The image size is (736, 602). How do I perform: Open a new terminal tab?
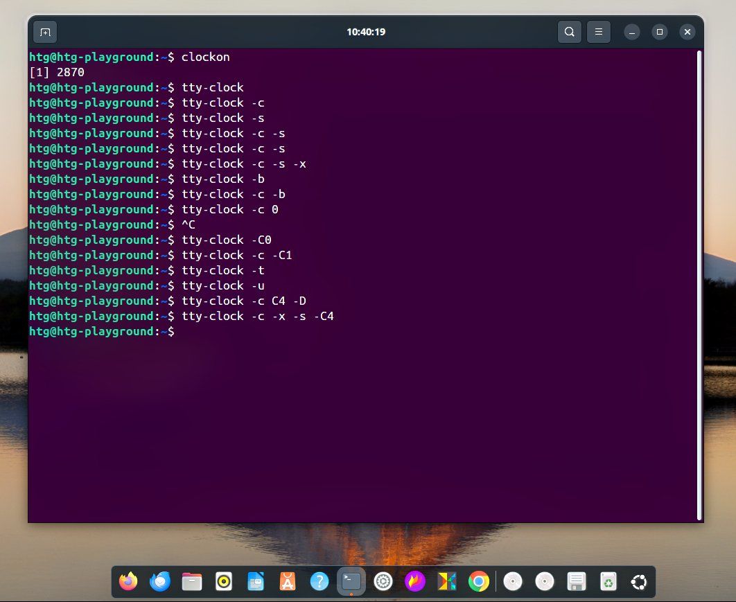click(x=45, y=32)
